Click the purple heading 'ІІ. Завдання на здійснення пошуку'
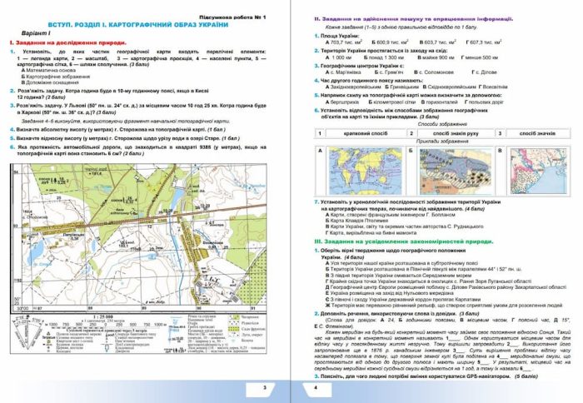 click(x=413, y=18)
